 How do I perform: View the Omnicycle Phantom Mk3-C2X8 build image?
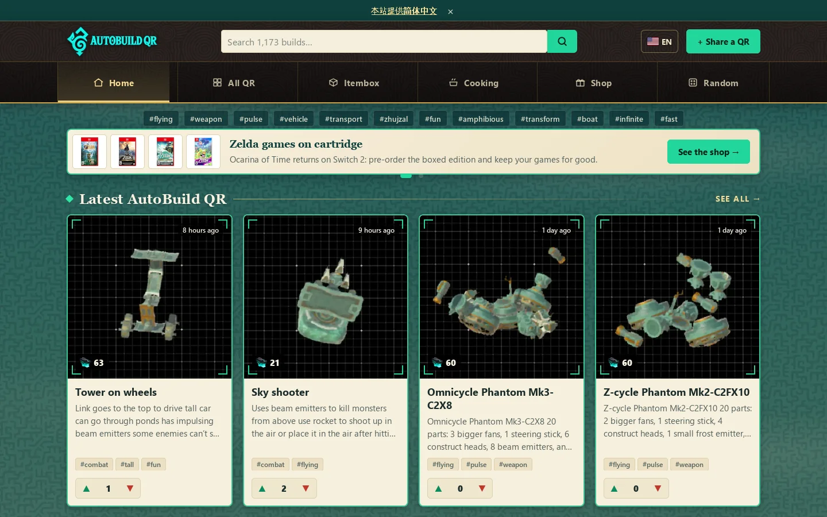coord(501,297)
